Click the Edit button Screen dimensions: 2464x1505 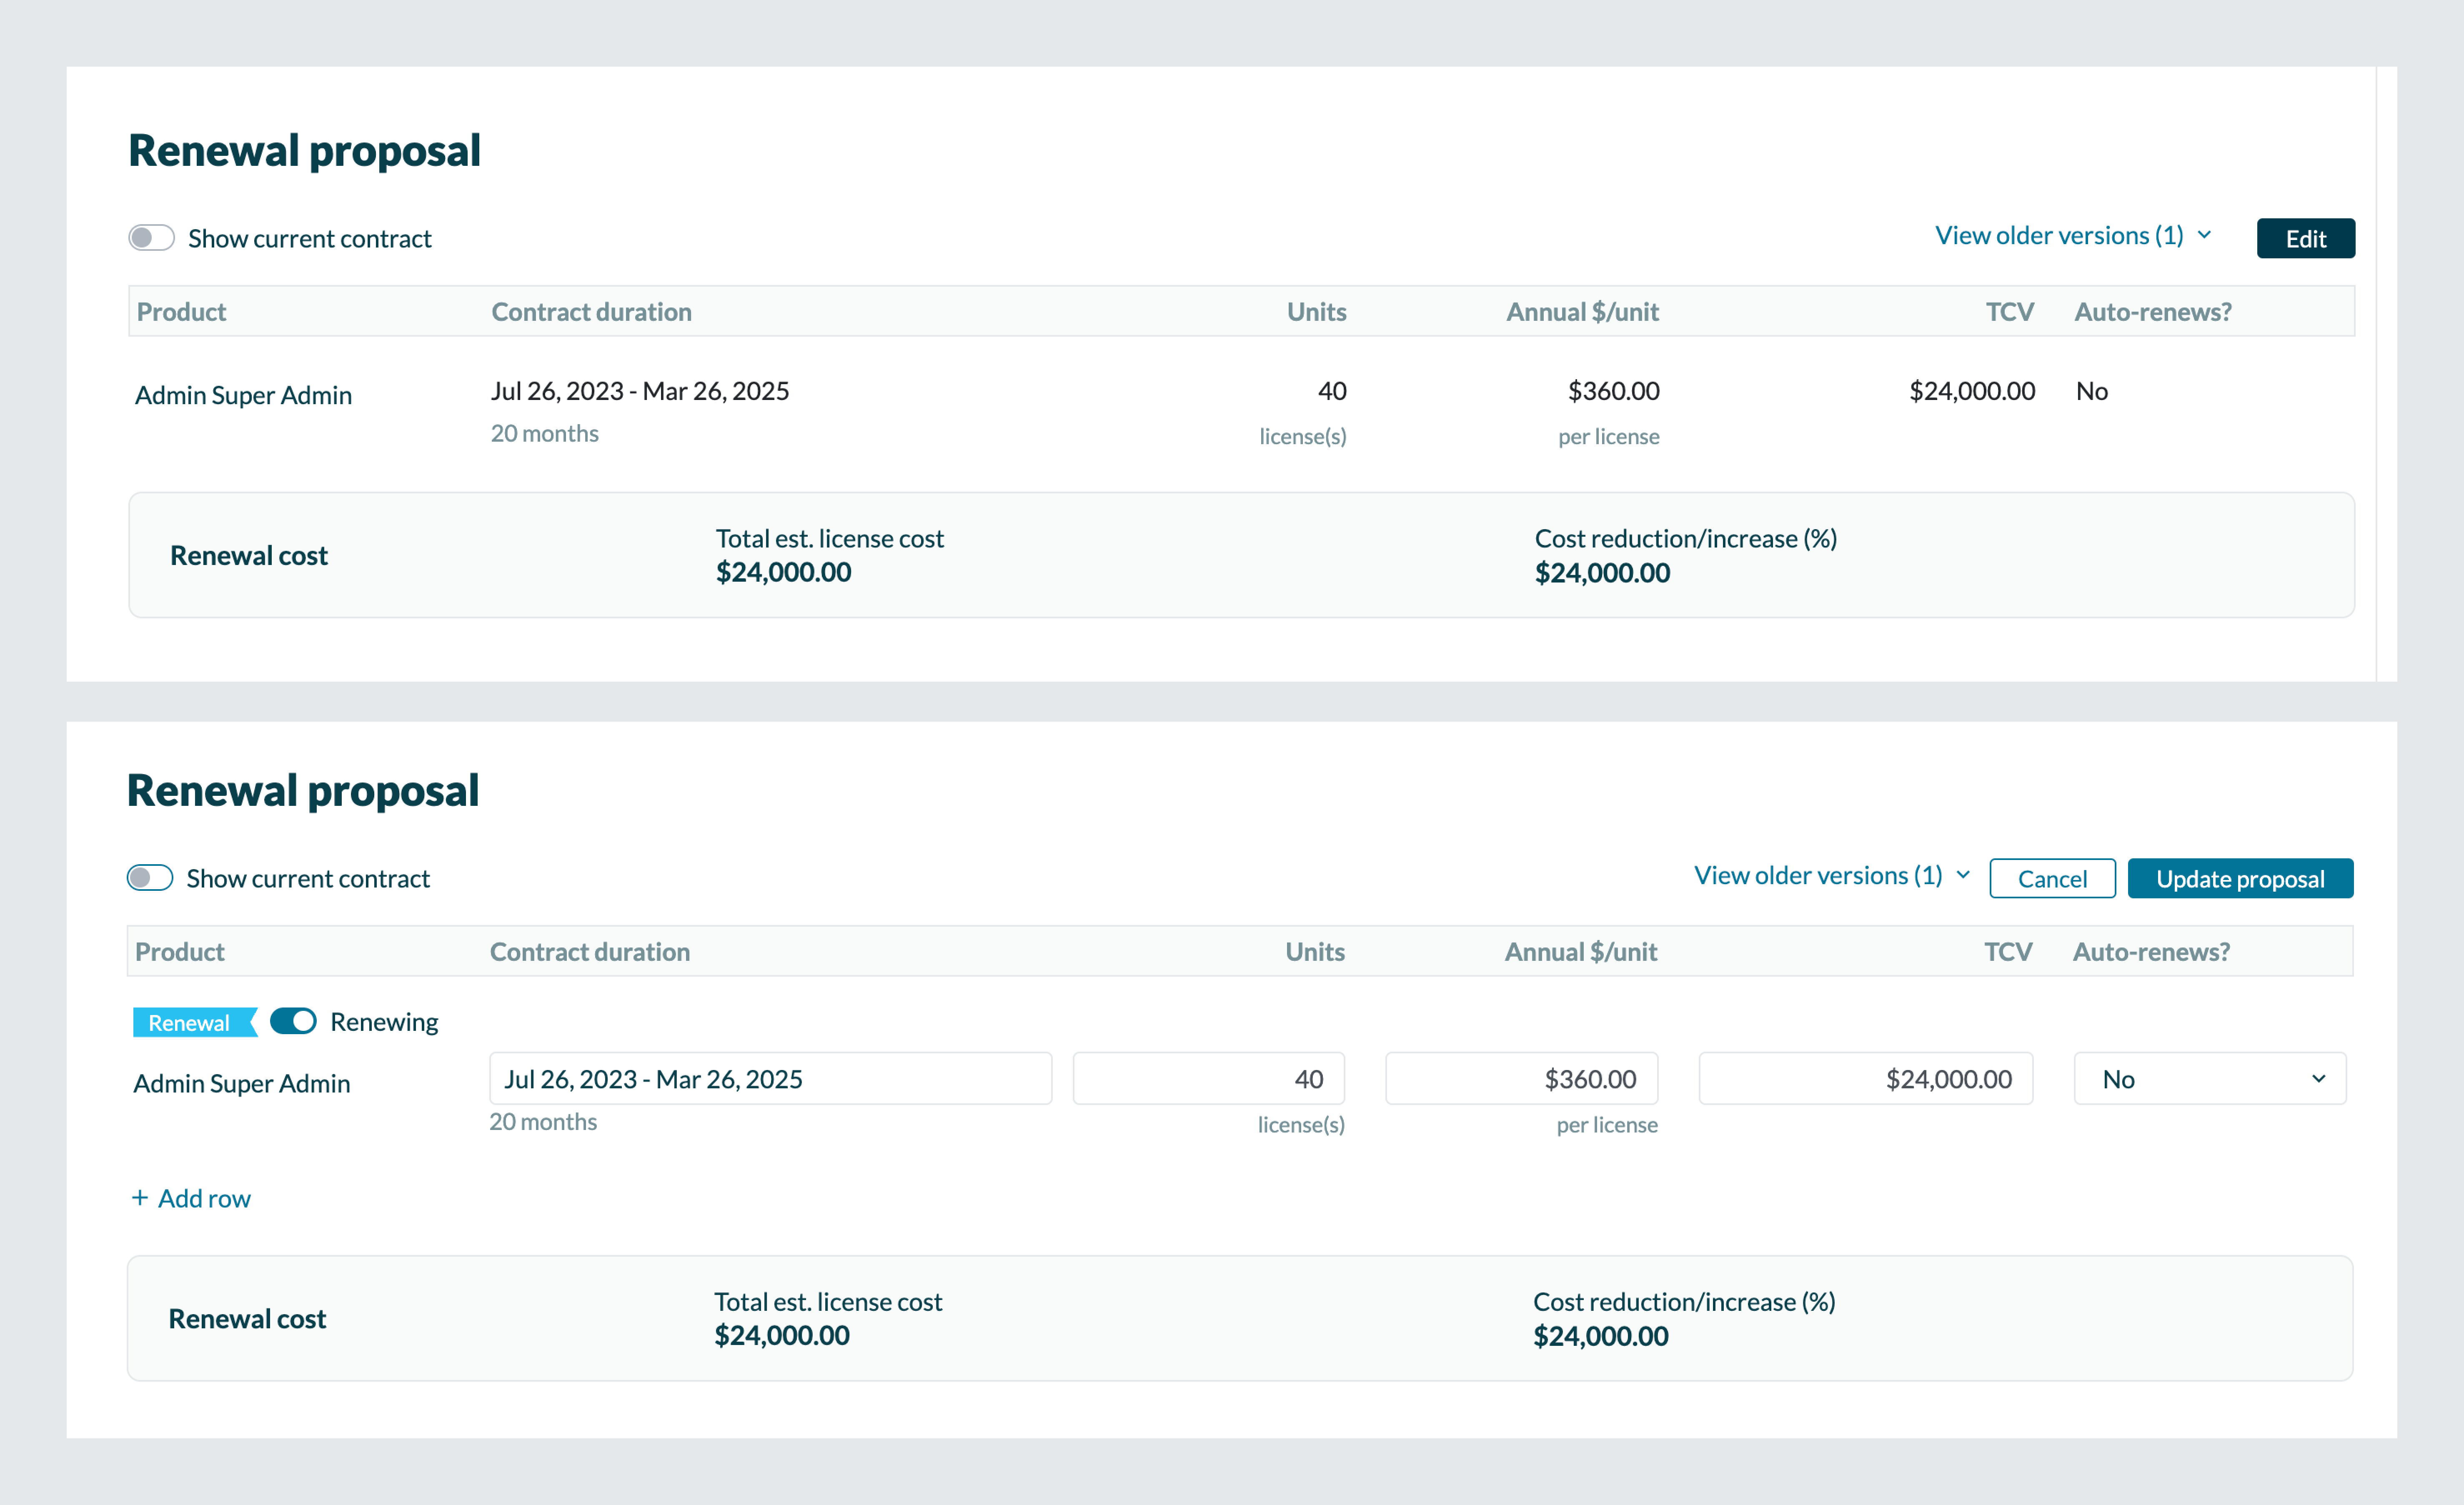[x=2305, y=238]
